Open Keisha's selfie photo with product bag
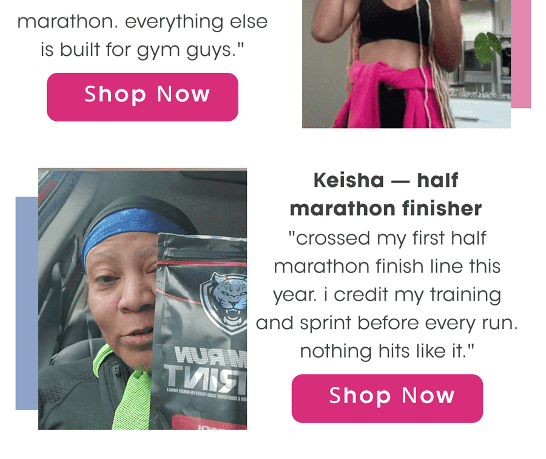546x459 pixels. pyautogui.click(x=143, y=299)
